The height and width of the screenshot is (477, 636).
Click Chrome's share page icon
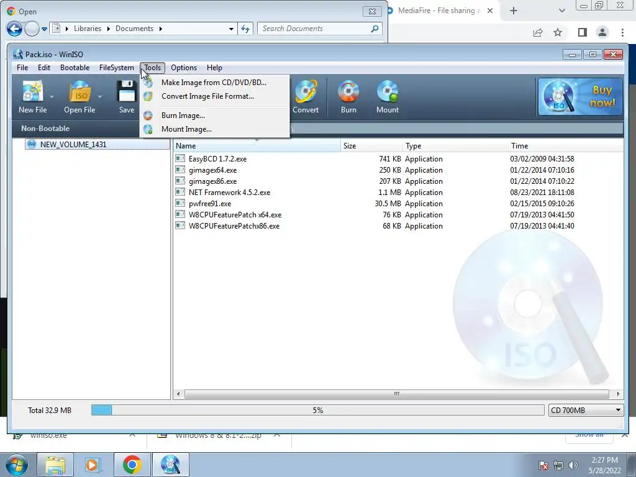tap(538, 32)
